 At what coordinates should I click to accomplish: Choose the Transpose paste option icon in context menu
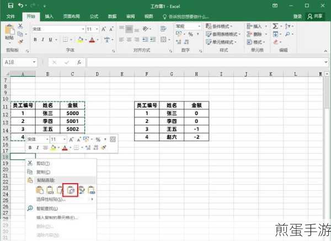tap(71, 190)
